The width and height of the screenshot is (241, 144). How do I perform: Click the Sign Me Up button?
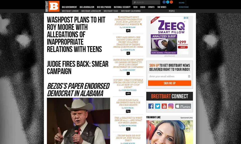coord(169,83)
